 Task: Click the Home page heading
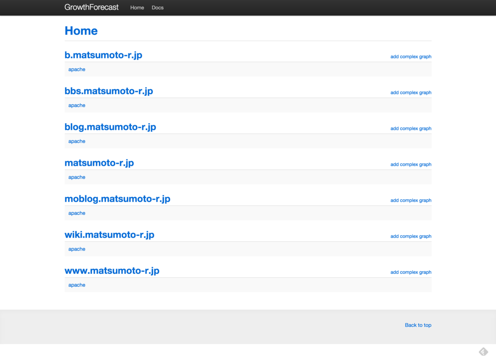point(81,31)
